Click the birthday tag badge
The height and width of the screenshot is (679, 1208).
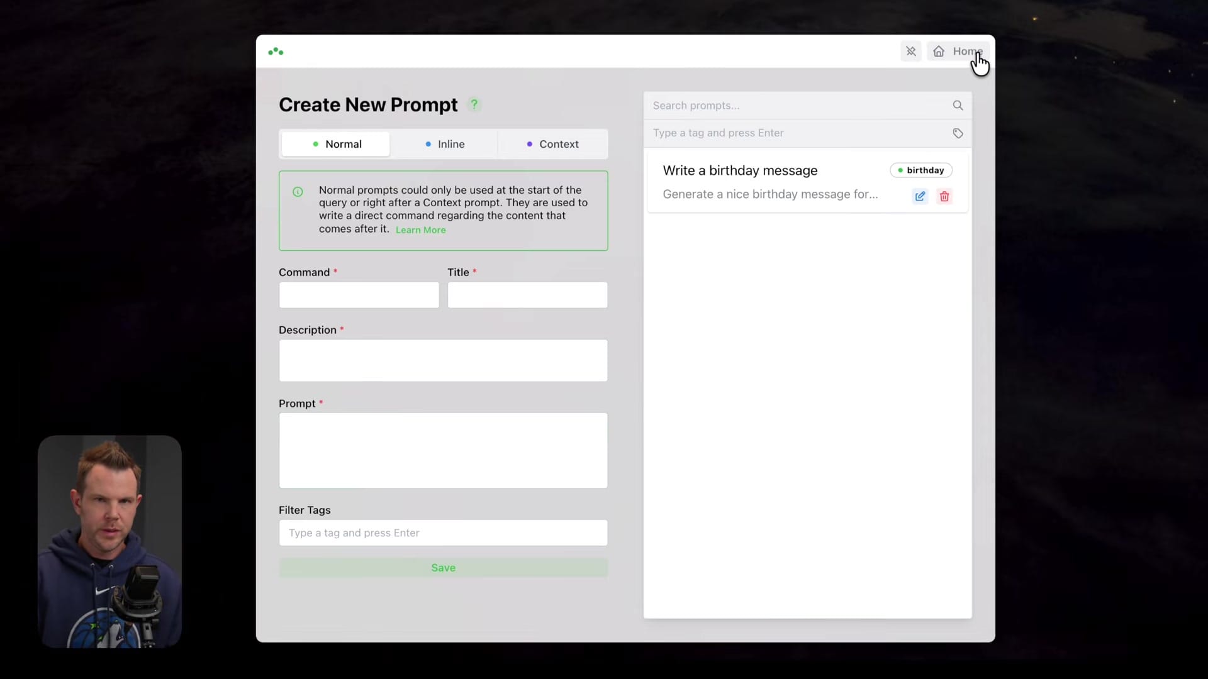[920, 170]
